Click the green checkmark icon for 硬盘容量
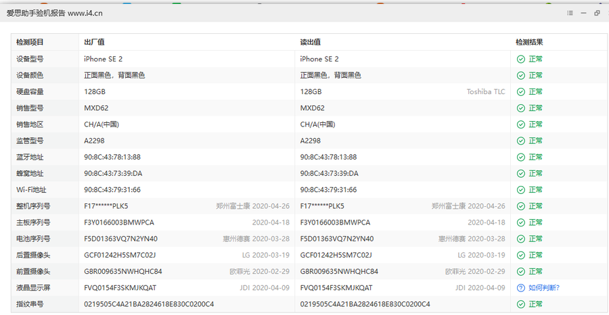This screenshot has width=609, height=315. (x=520, y=92)
